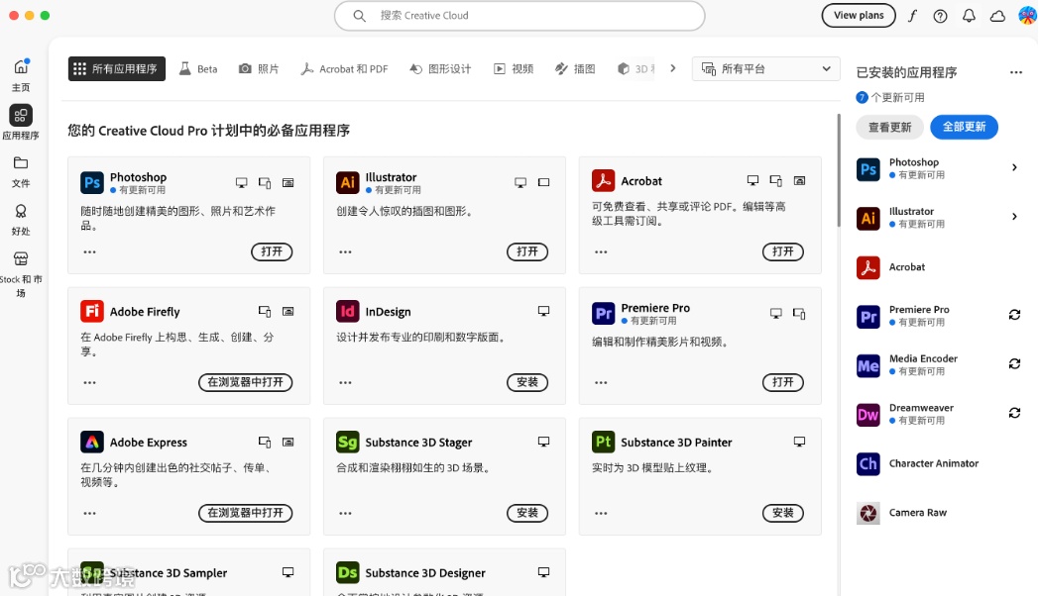Show more category tabs with right arrow
The height and width of the screenshot is (596, 1039).
672,68
